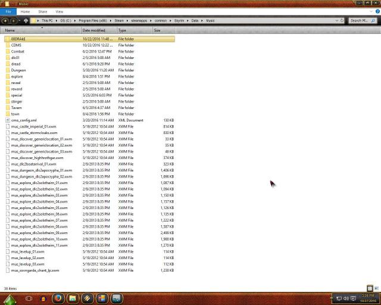Refresh the Music folder view
Screen dimensions: 381x305
pos(342,21)
